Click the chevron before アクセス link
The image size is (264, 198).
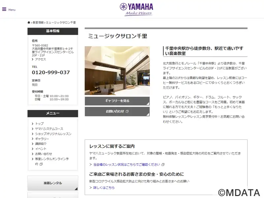tap(33, 59)
